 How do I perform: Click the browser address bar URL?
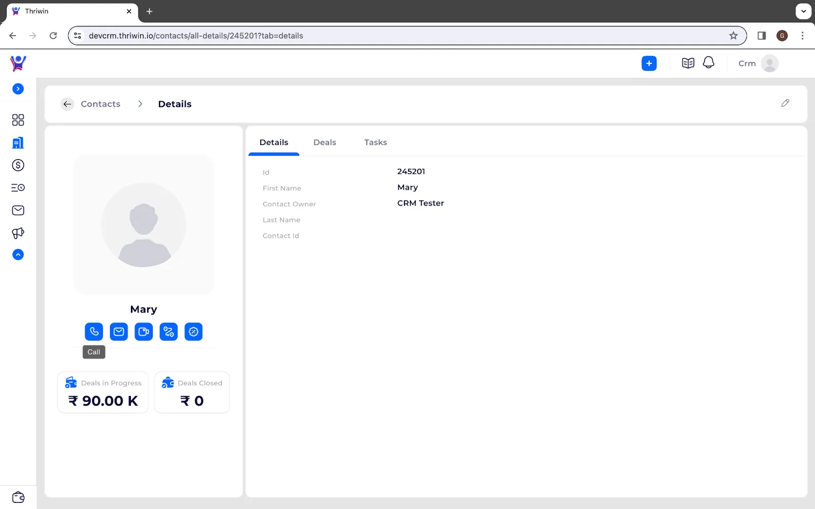pos(196,36)
